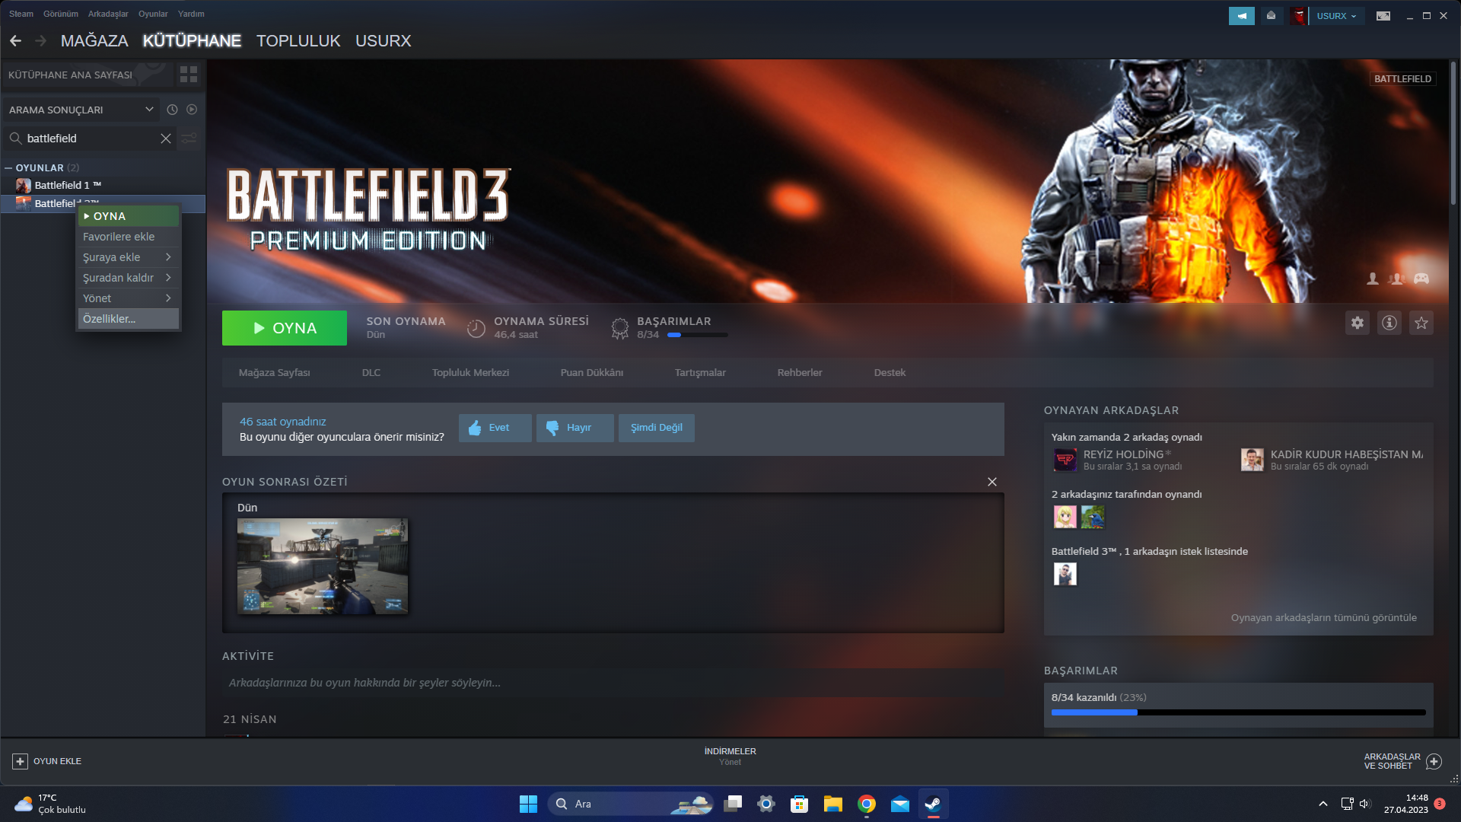Toggle the ready-to-play filter icon
The width and height of the screenshot is (1461, 822).
tap(192, 110)
